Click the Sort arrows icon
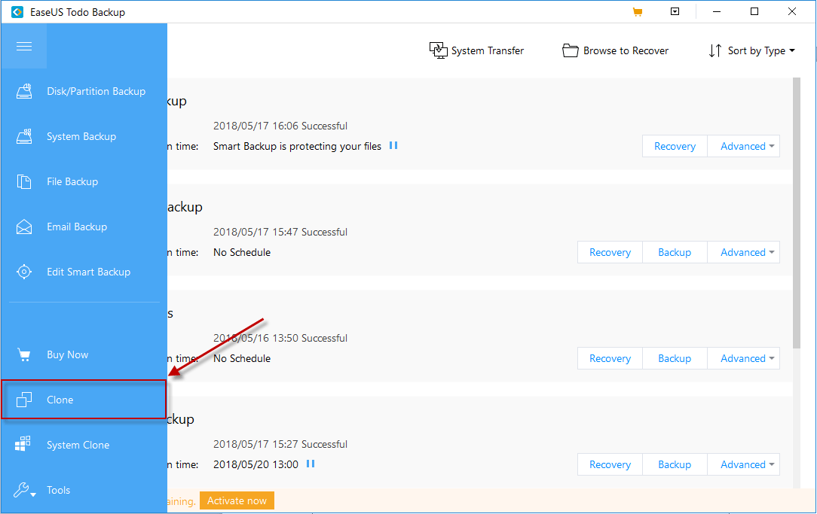This screenshot has width=817, height=514. (x=714, y=50)
